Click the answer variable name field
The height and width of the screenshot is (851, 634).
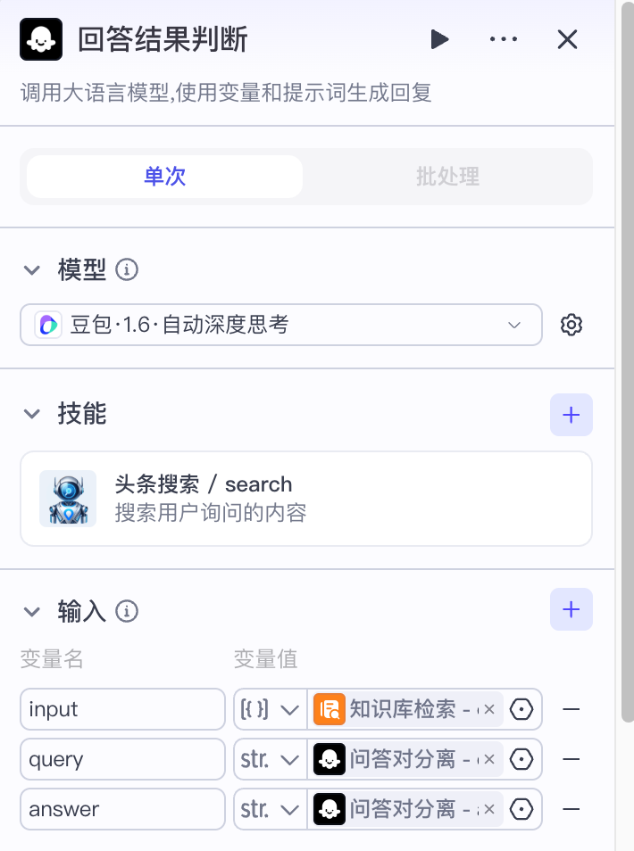pyautogui.click(x=123, y=810)
